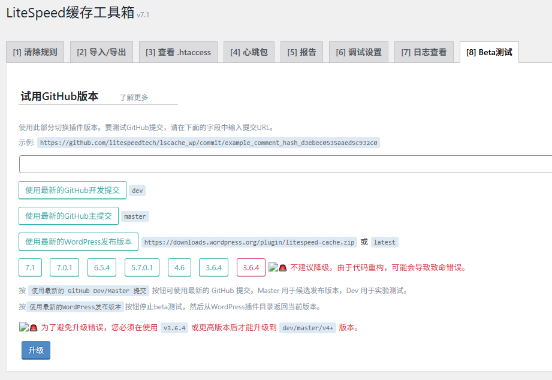The image size is (552, 380).
Task: Open the [1] 清除规则 tab
Action: tap(35, 52)
